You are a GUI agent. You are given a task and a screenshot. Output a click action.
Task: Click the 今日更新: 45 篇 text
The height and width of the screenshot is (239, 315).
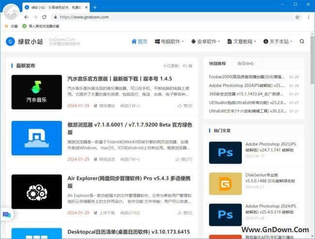[x=177, y=66]
